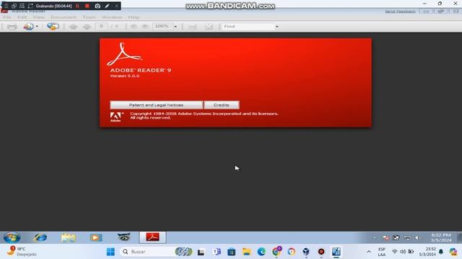
Task: Open the Help menu in Adobe Reader
Action: pos(134,17)
